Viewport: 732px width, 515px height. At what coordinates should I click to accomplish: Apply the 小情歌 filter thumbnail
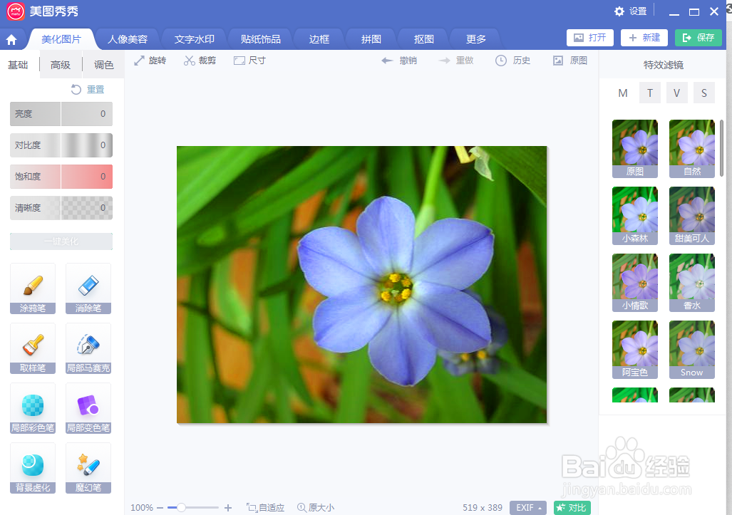(635, 283)
